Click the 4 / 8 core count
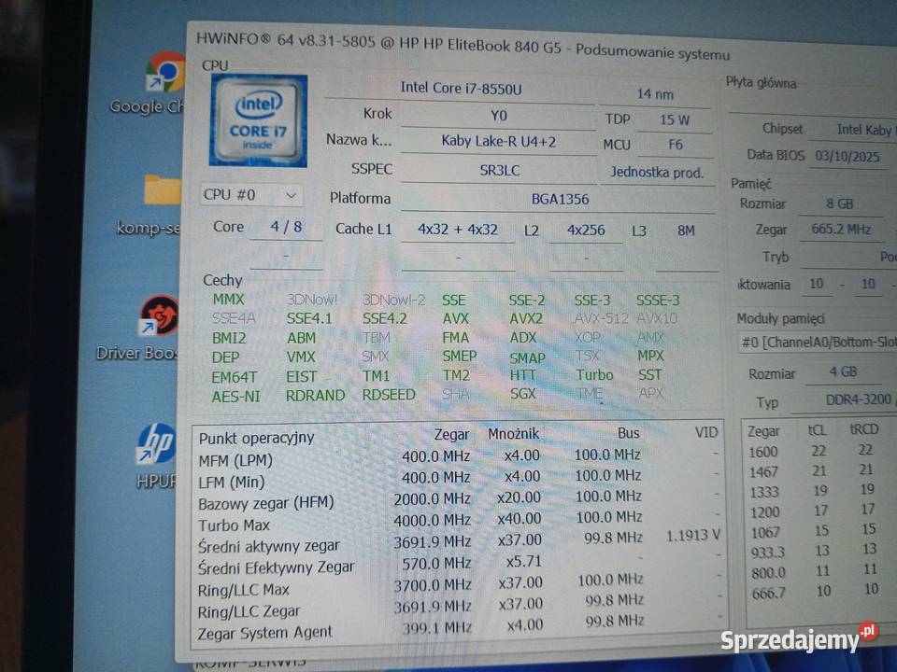Viewport: 897px width, 672px height. (x=286, y=227)
